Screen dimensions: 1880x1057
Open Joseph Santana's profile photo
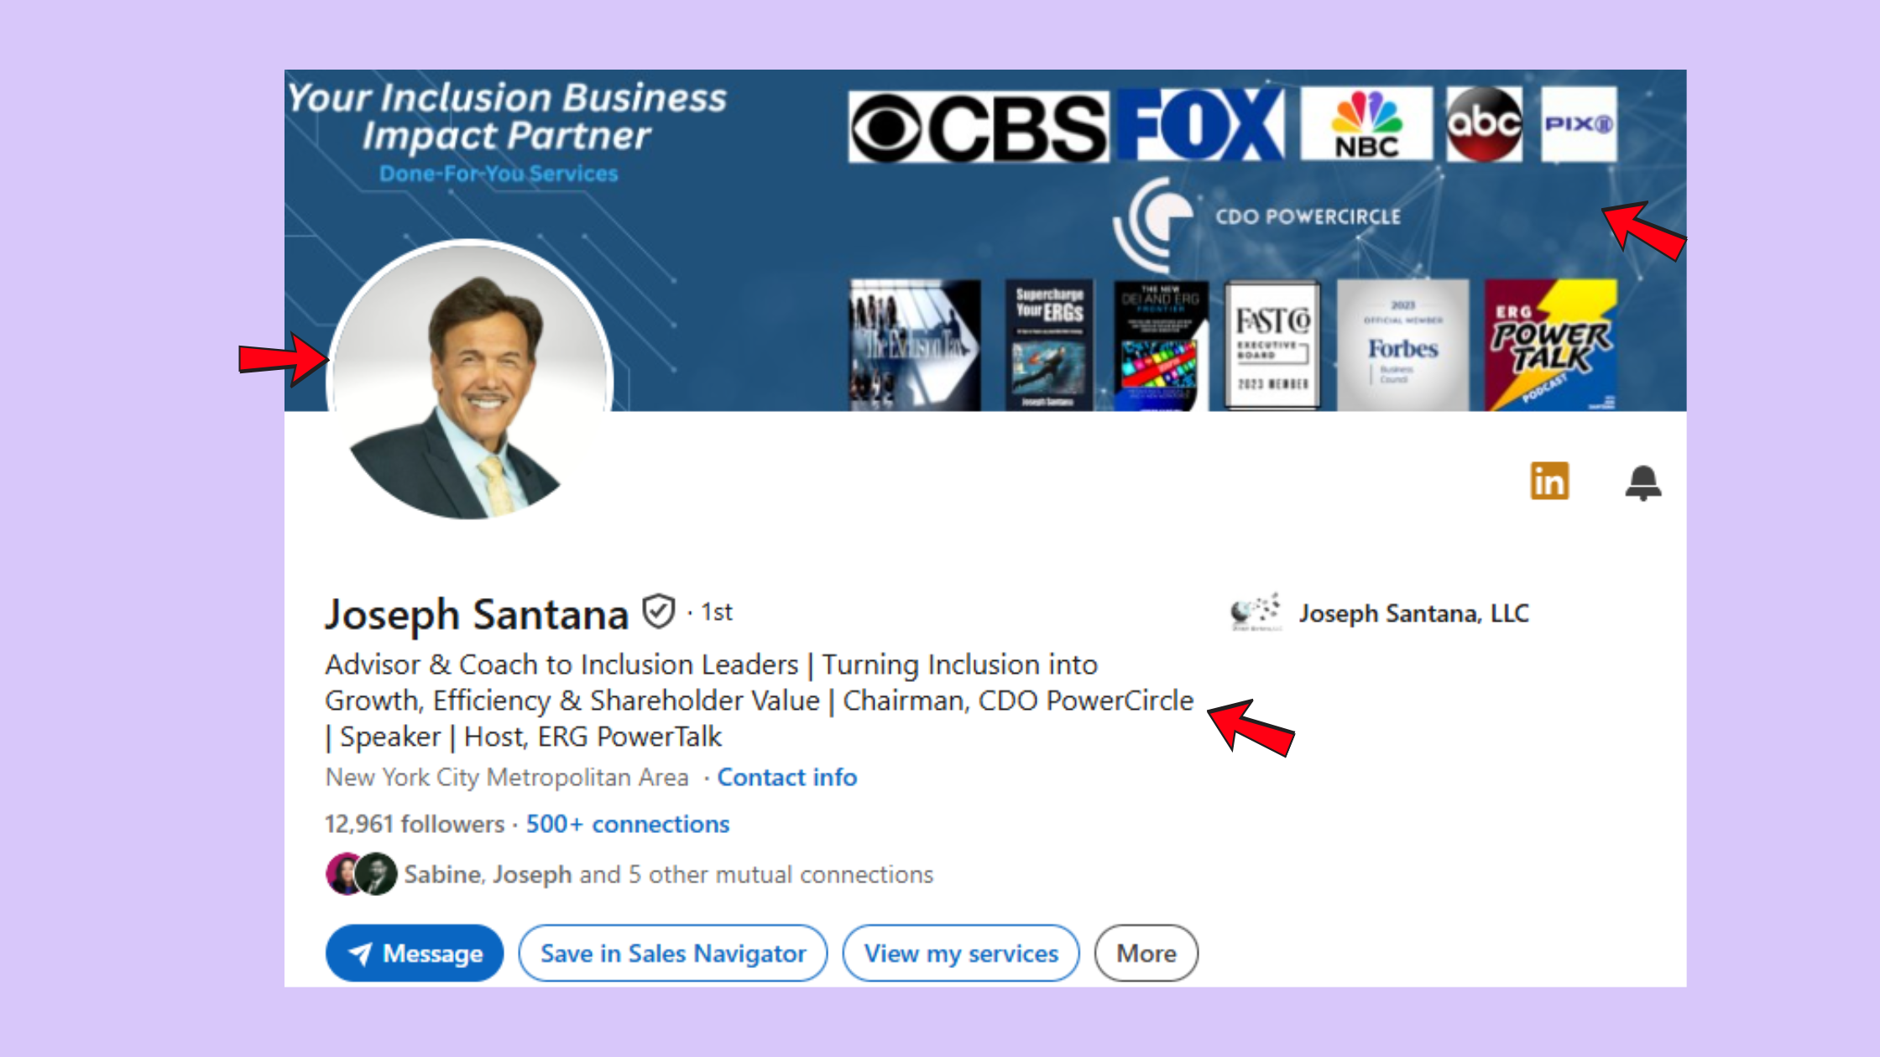point(470,380)
